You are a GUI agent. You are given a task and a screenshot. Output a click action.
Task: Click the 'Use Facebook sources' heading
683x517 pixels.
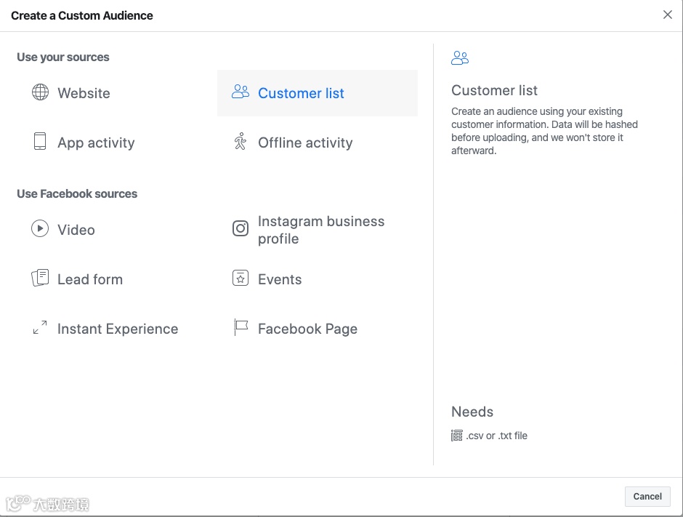coord(77,193)
